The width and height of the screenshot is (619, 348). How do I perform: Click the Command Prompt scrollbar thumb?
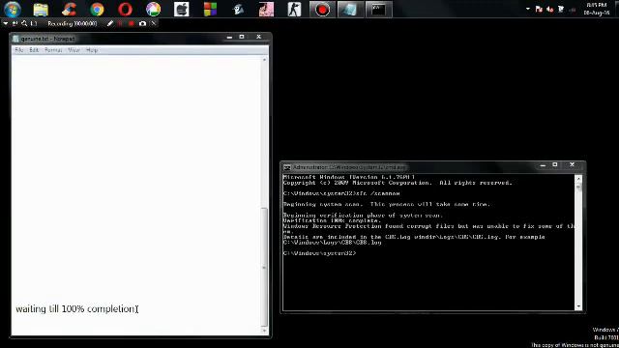(578, 187)
